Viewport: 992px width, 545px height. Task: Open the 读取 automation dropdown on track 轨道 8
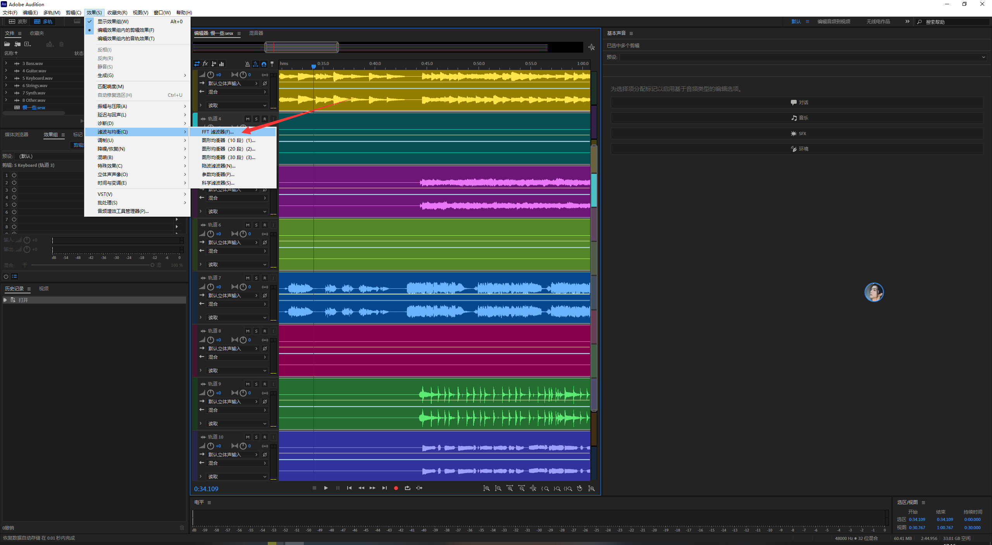pyautogui.click(x=237, y=371)
